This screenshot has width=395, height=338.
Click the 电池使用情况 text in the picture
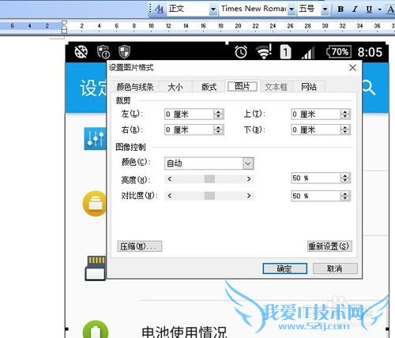click(184, 332)
